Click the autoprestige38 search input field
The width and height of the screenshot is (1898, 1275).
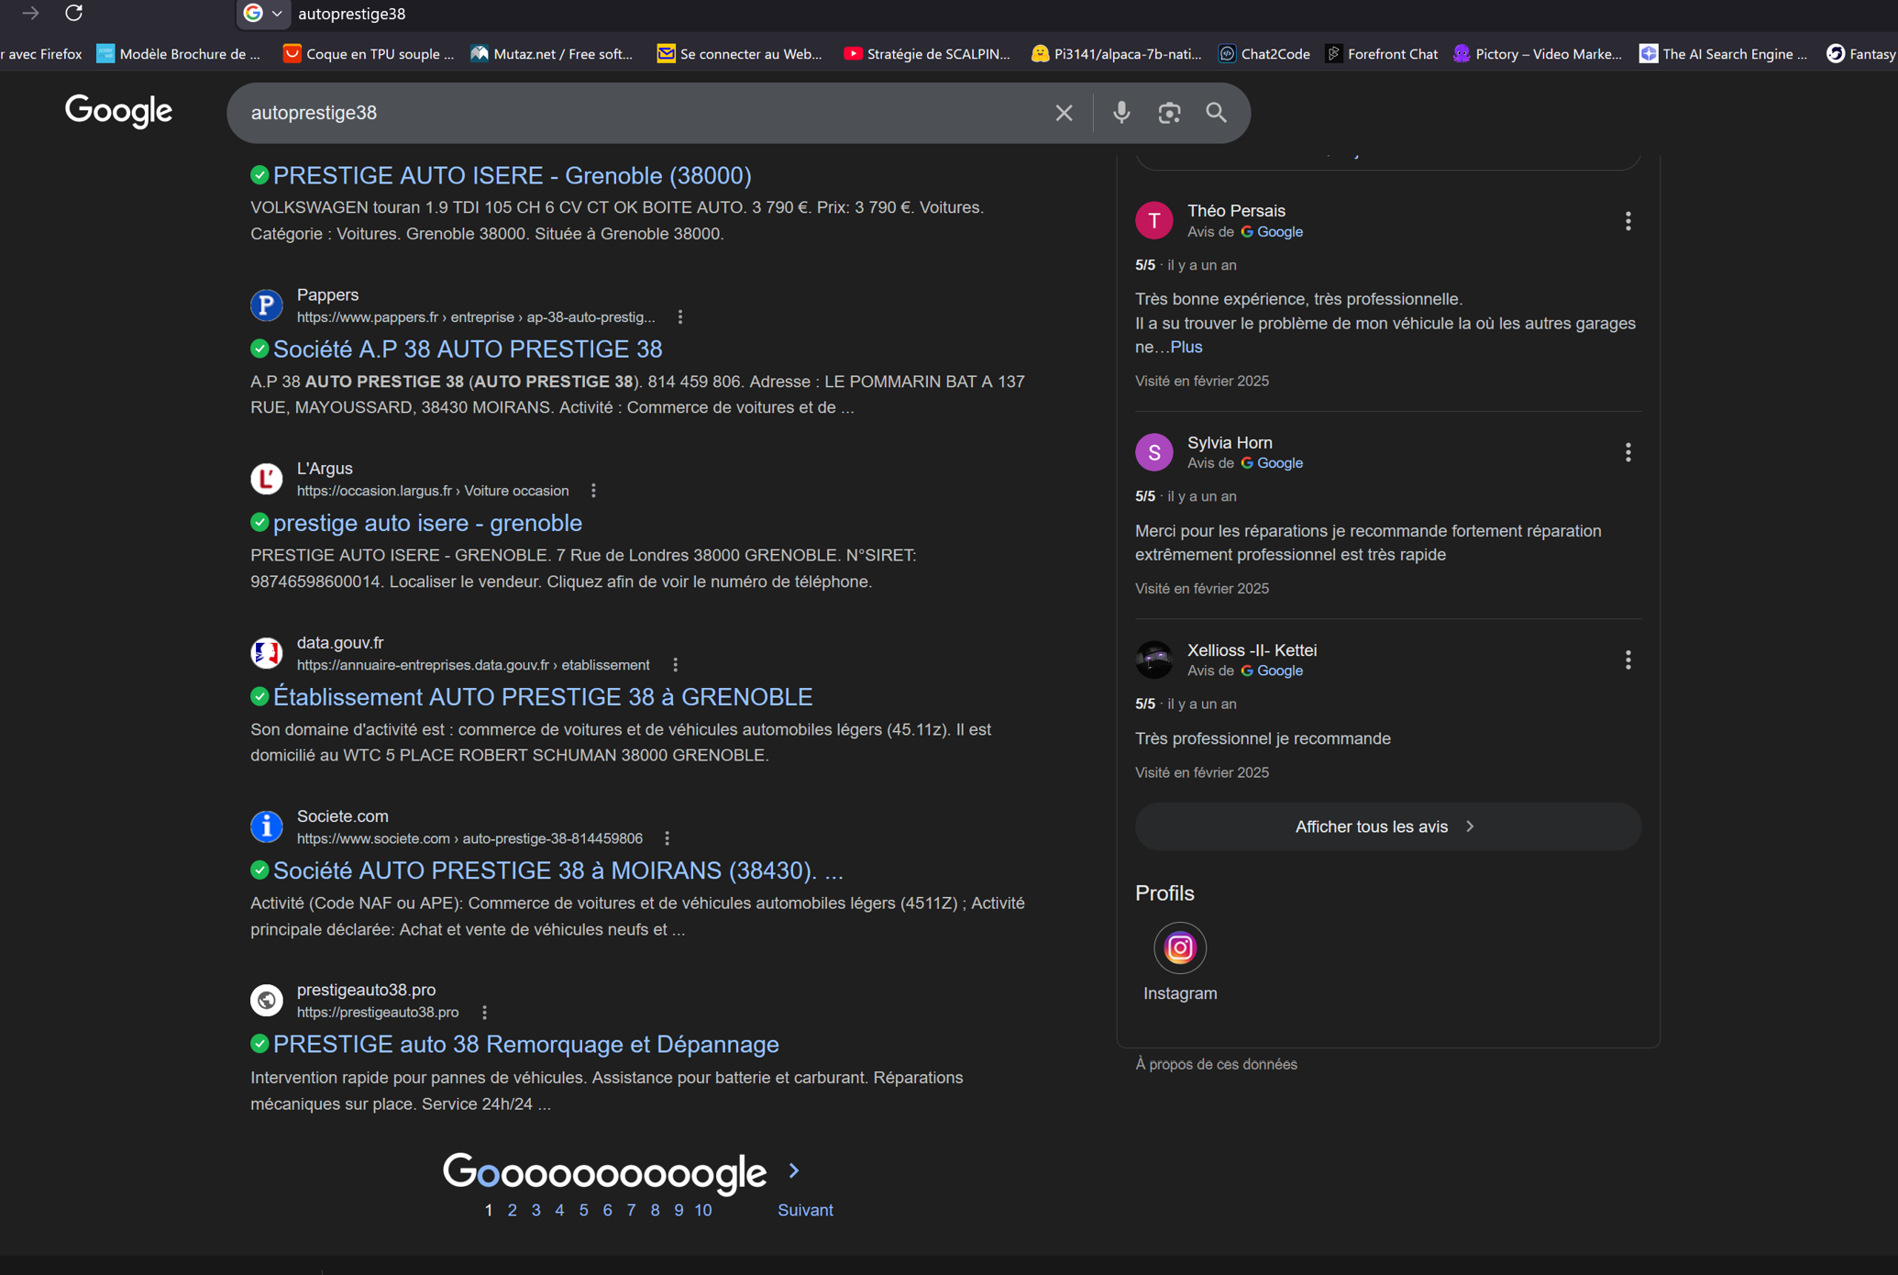[x=642, y=113]
